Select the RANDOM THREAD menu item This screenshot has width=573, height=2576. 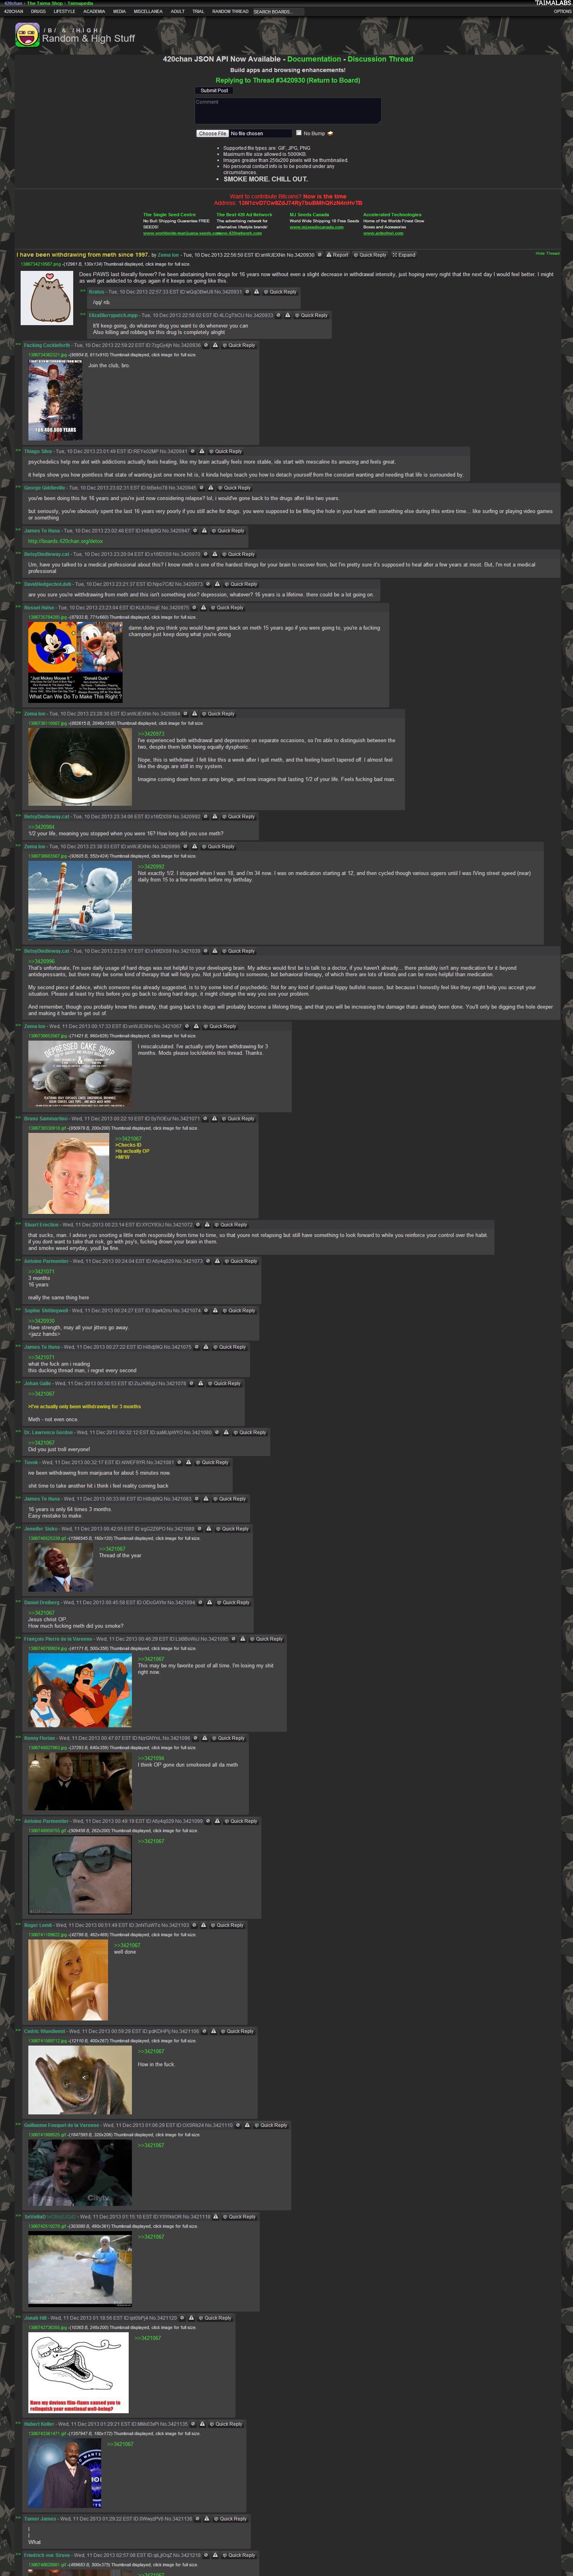tap(230, 11)
